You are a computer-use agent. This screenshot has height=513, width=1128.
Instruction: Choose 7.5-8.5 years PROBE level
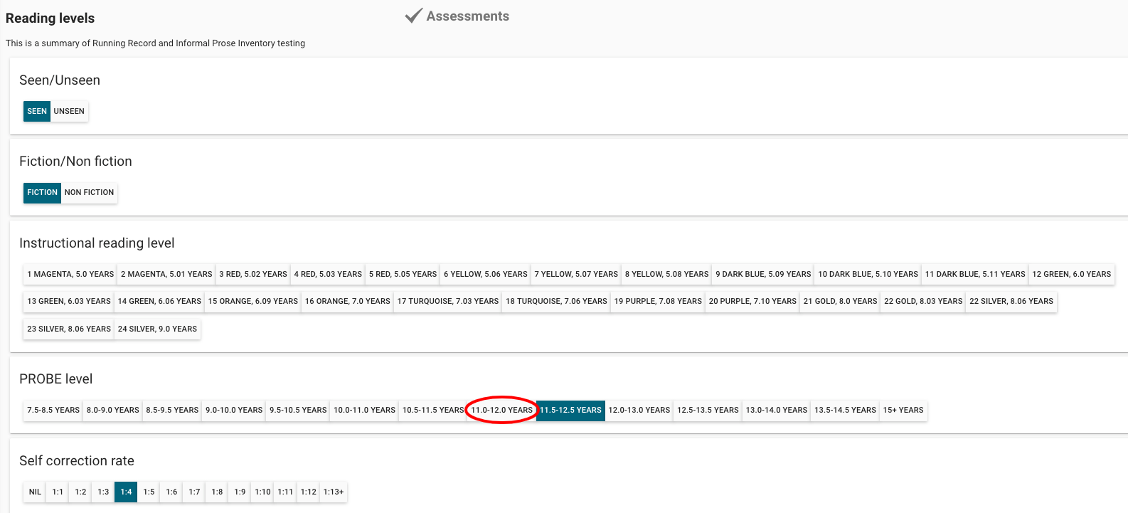[x=53, y=410]
